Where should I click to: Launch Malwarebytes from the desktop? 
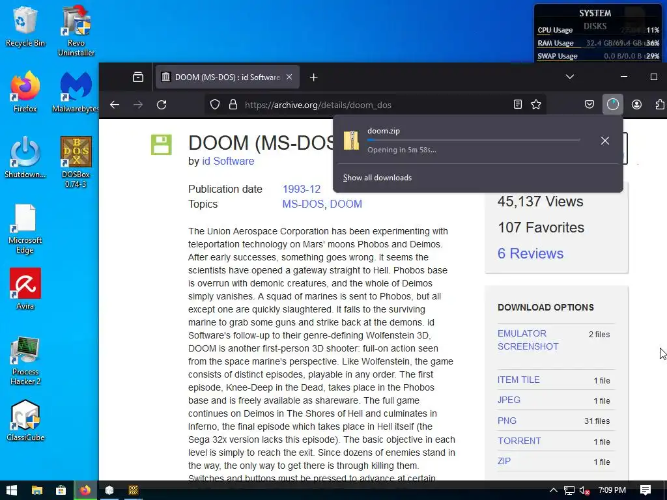pyautogui.click(x=76, y=92)
